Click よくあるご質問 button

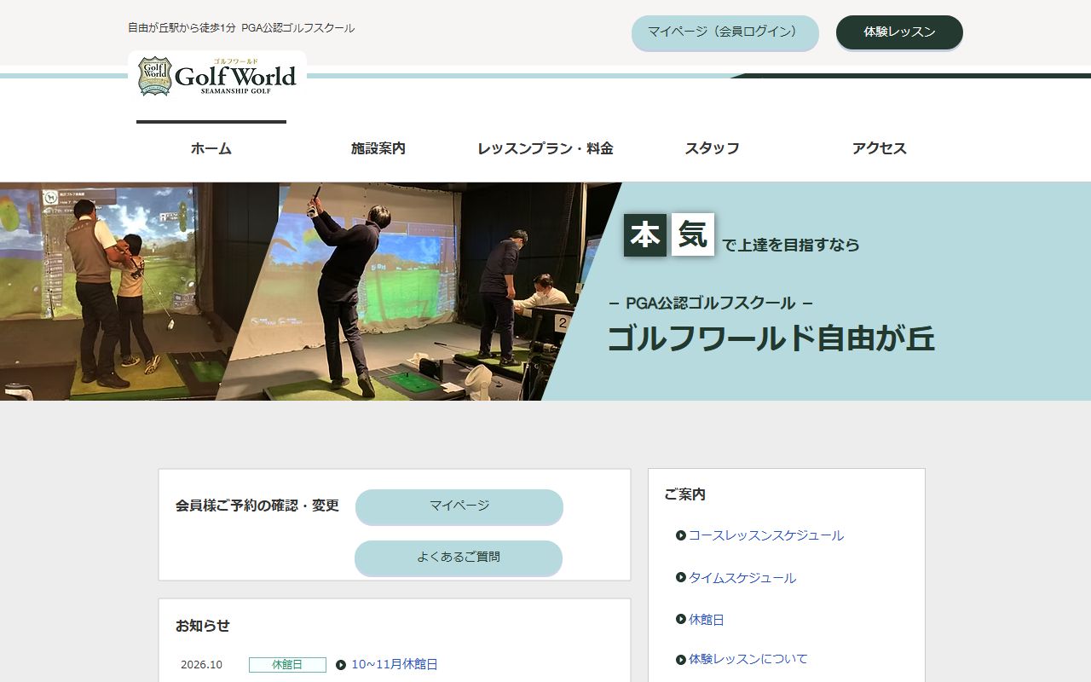tap(459, 558)
